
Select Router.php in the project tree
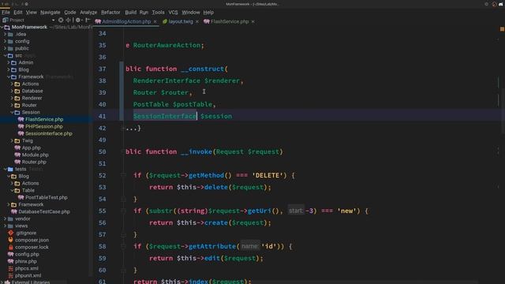pyautogui.click(x=34, y=162)
